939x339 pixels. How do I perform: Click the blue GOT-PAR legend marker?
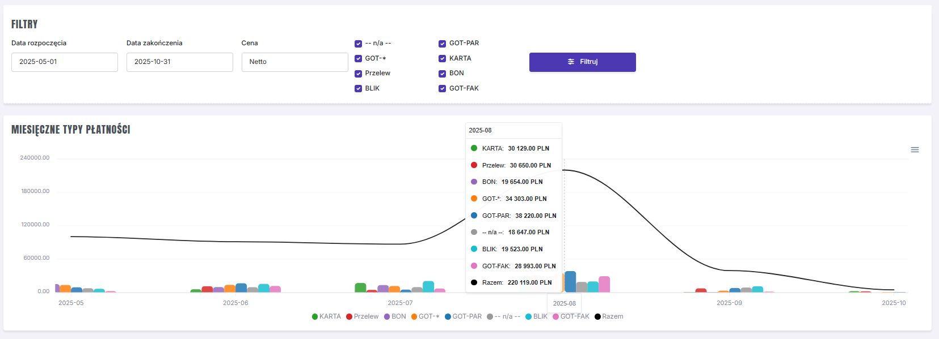(x=448, y=317)
